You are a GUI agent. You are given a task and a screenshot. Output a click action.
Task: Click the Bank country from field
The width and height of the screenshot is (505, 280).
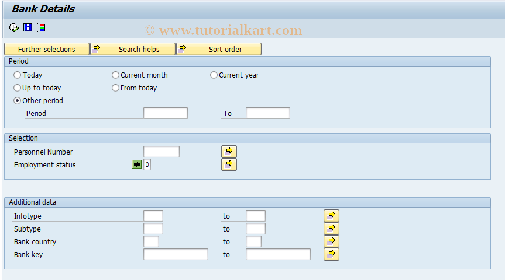[151, 242]
